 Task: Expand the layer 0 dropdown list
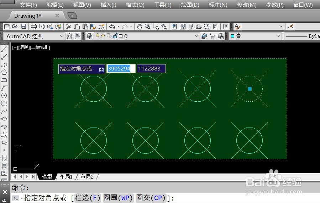(x=196, y=36)
